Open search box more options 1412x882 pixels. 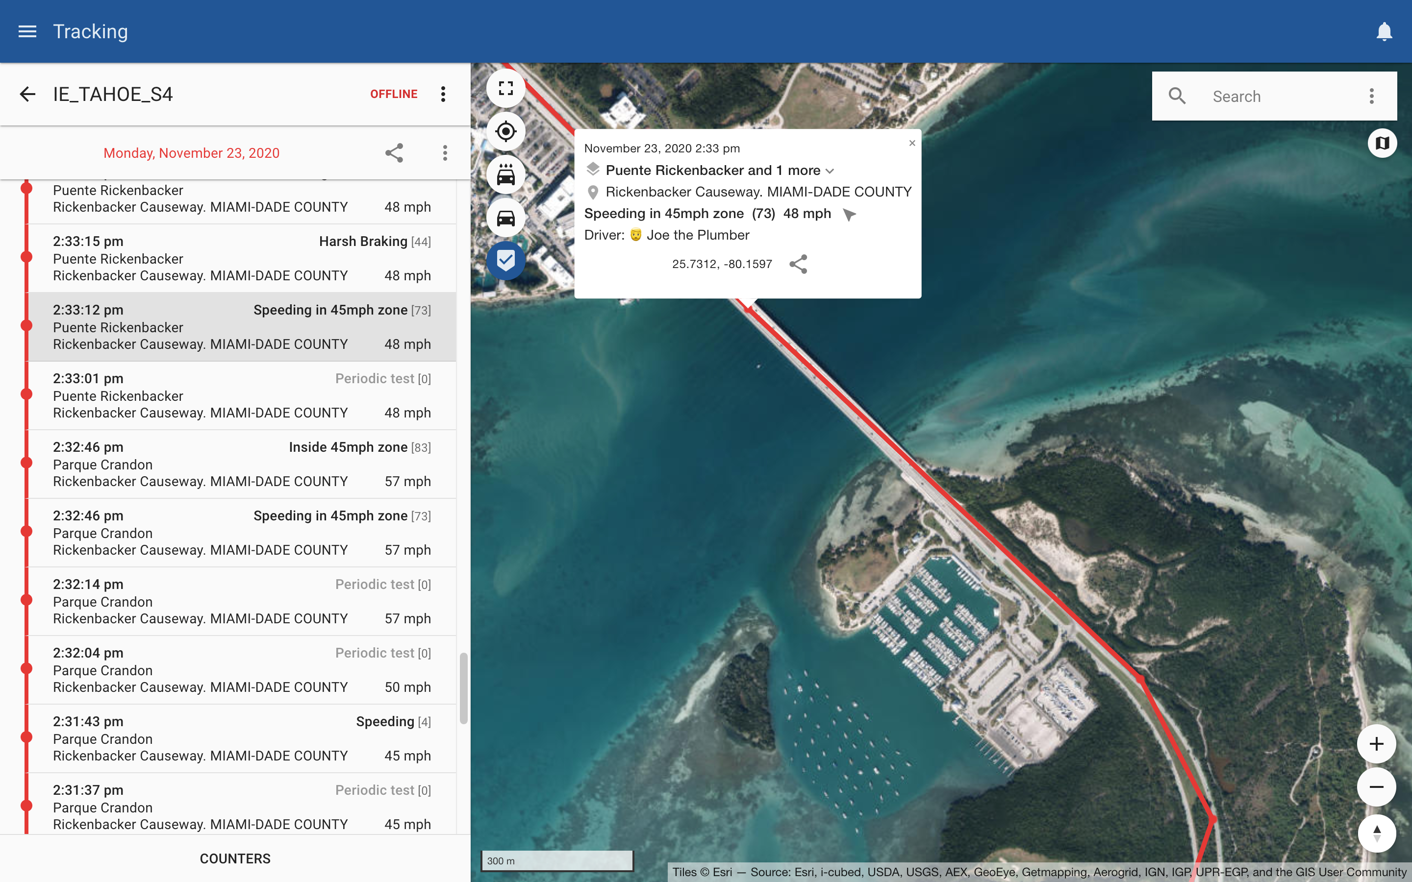point(1372,96)
